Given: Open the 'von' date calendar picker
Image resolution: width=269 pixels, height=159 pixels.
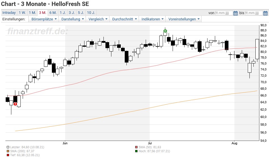Looking at the screenshot, I should click(235, 13).
